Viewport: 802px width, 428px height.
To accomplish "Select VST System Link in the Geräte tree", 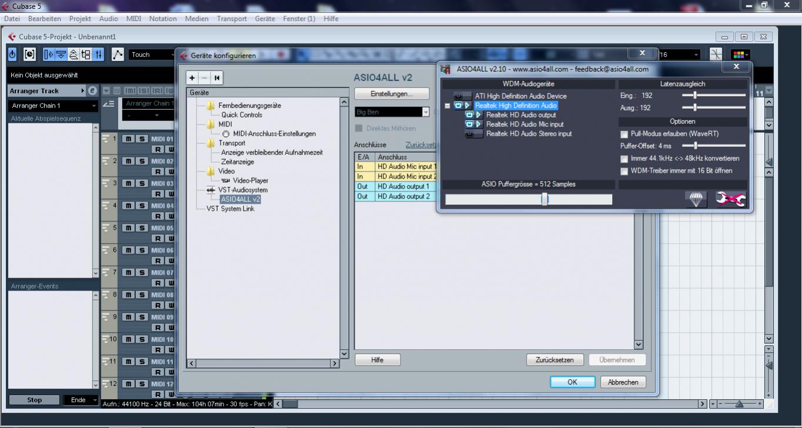I will 230,209.
